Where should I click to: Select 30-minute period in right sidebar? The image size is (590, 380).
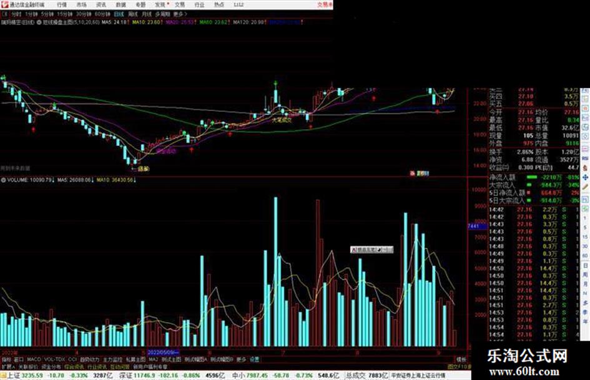[x=585, y=246]
